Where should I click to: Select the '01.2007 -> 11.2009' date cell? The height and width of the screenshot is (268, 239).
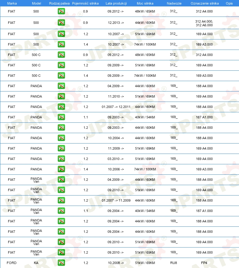(116, 200)
